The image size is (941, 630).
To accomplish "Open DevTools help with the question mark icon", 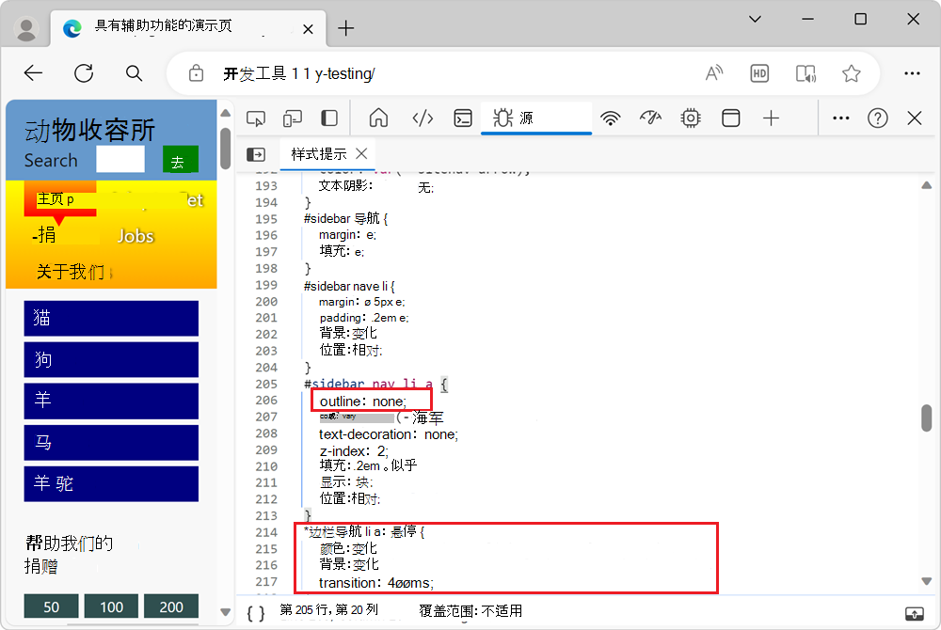I will pyautogui.click(x=878, y=118).
